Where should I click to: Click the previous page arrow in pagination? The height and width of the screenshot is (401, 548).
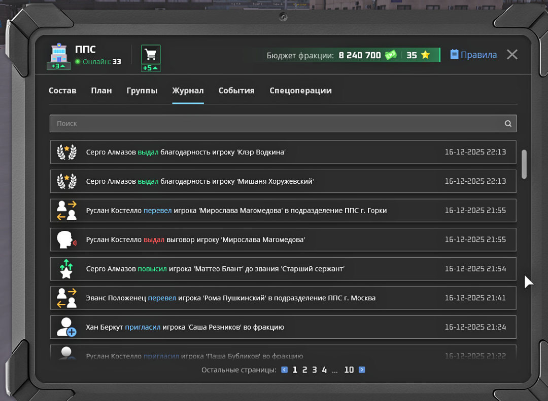click(285, 370)
